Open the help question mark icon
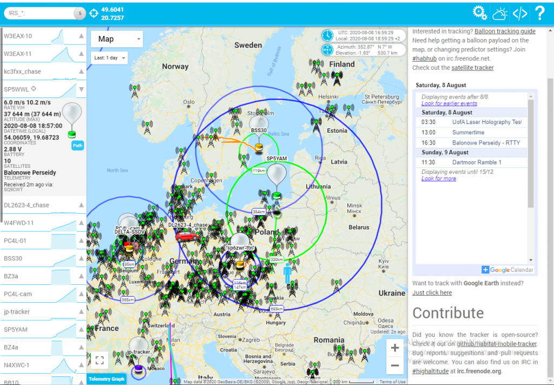The width and height of the screenshot is (554, 385). click(x=539, y=13)
